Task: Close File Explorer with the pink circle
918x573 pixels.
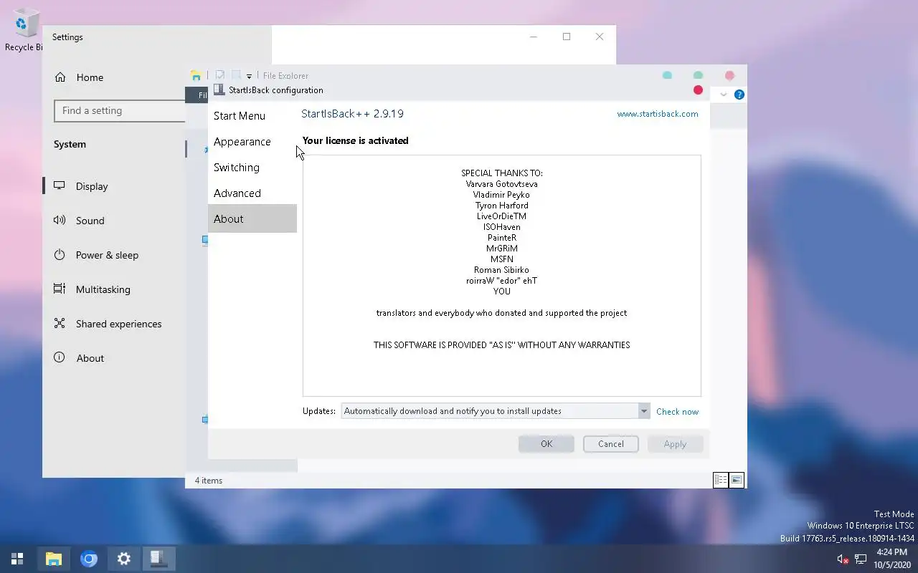Action: 729,75
